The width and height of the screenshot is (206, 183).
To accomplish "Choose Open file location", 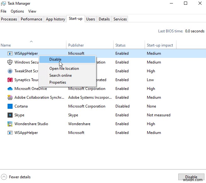I will pyautogui.click(x=64, y=69).
